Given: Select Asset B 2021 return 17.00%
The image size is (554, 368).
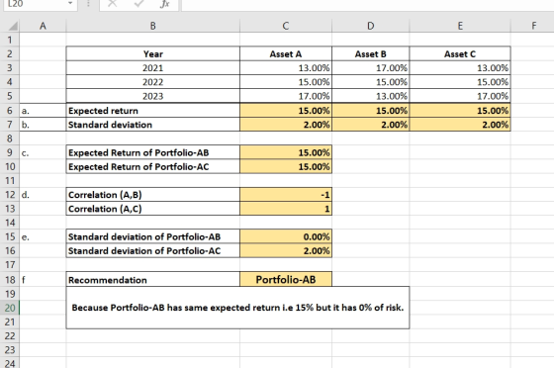Looking at the screenshot, I should [x=370, y=68].
